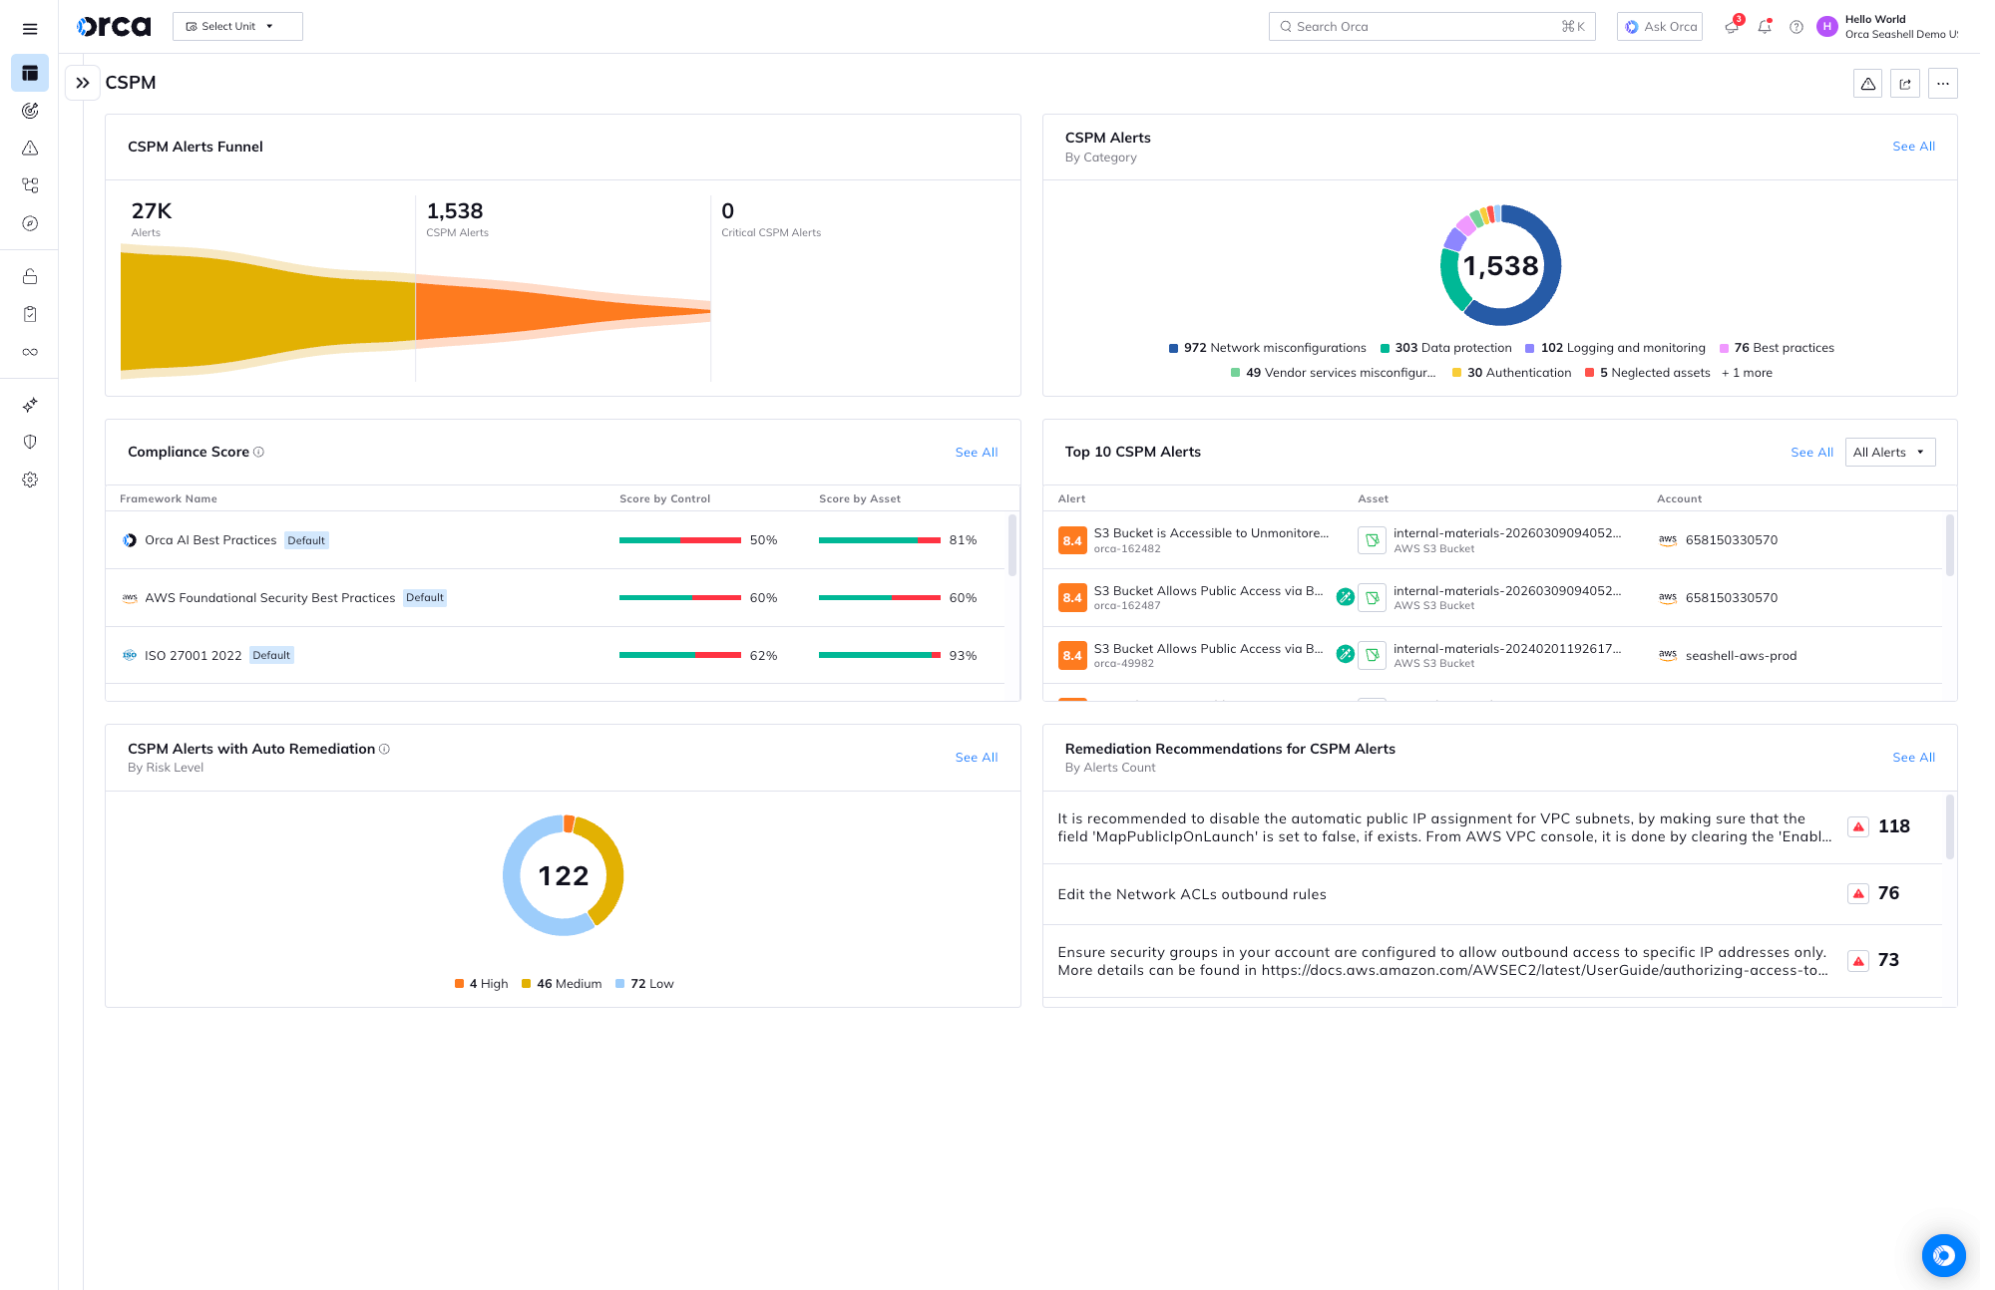See All for Remediation Recommendations
This screenshot has width=1995, height=1290.
1913,758
